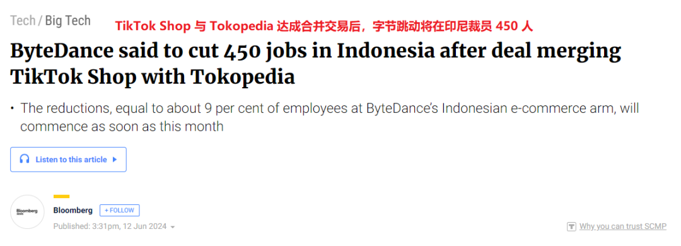The width and height of the screenshot is (681, 246).
Task: Click the words TikTok Shop with Tokopedia in the headline
Action: [x=153, y=77]
